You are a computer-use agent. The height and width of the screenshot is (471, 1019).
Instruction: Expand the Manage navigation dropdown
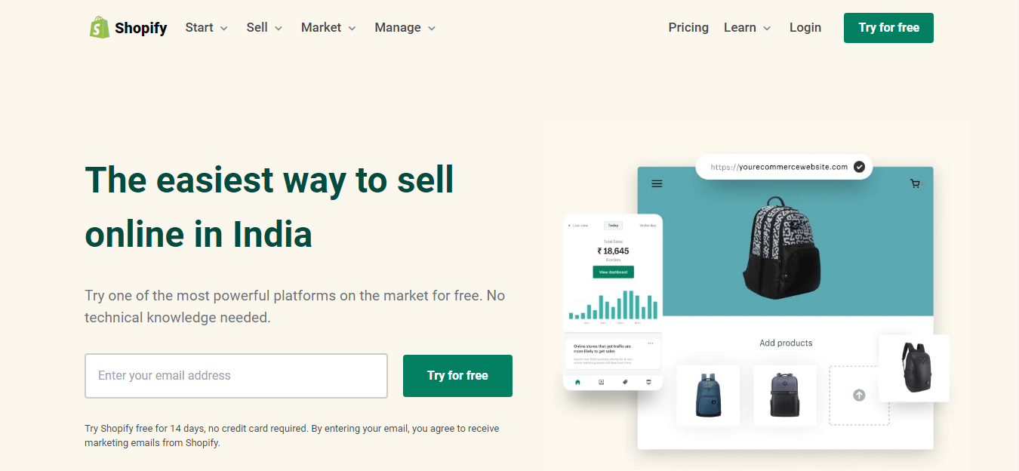point(405,27)
